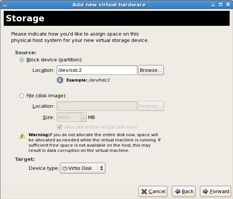Click the Virtio Disk dropdown arrows
Viewport: 233px width, 199px height.
click(101, 168)
